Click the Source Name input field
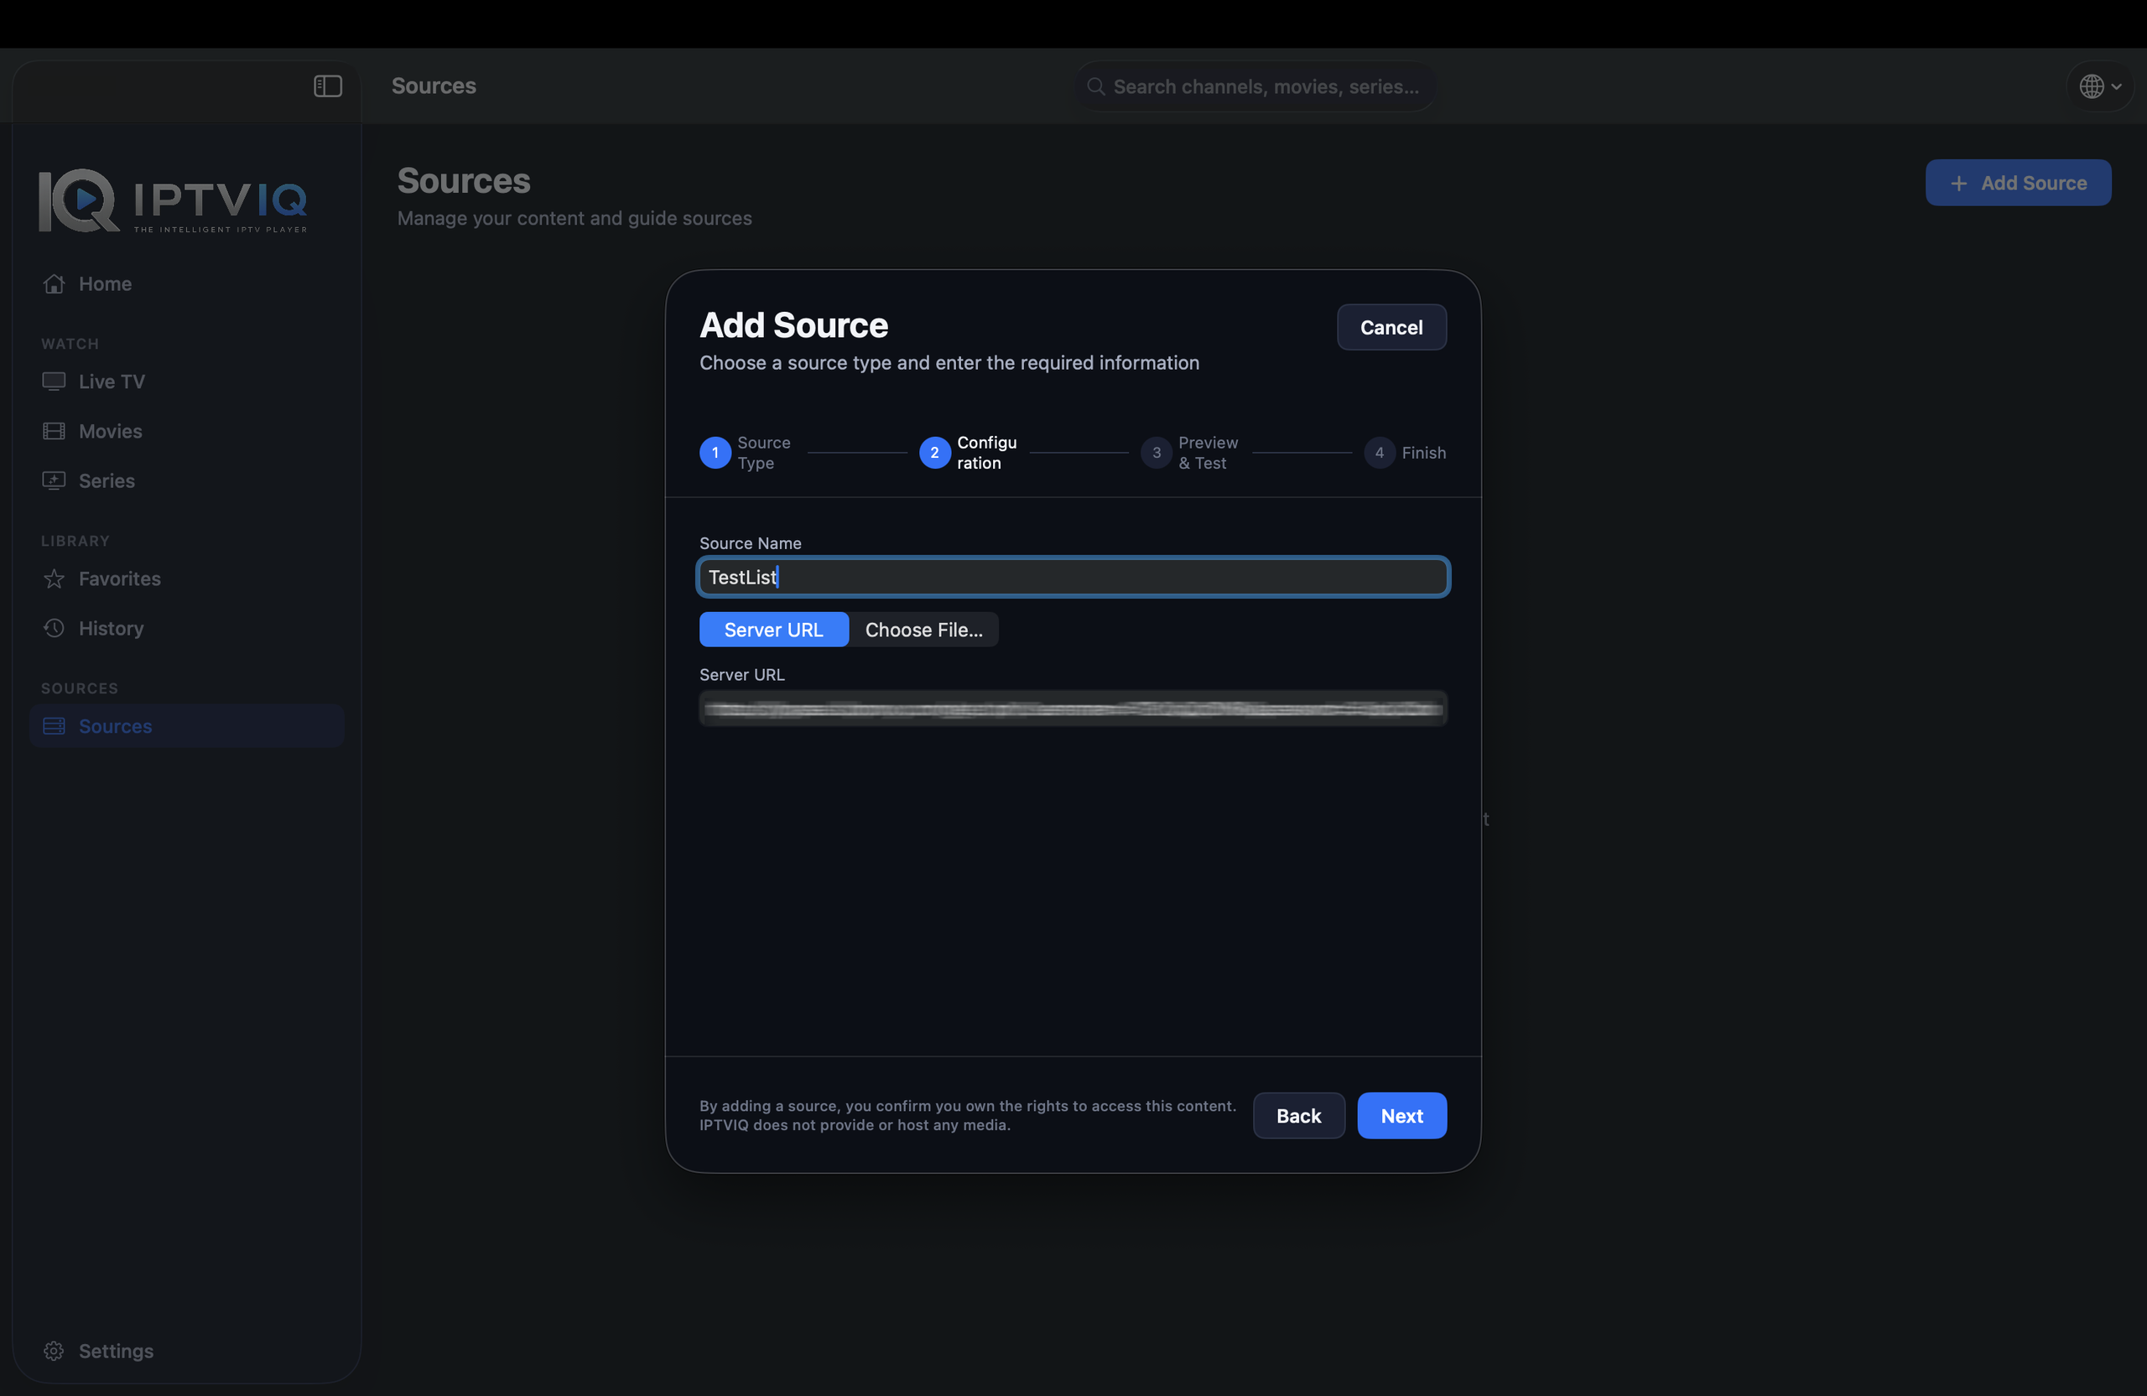The height and width of the screenshot is (1396, 2147). 1073,577
